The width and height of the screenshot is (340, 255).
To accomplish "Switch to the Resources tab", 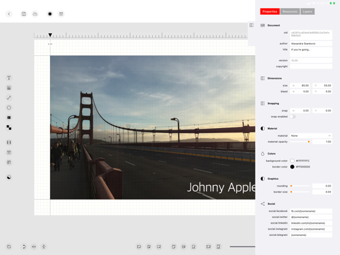I will pos(290,12).
